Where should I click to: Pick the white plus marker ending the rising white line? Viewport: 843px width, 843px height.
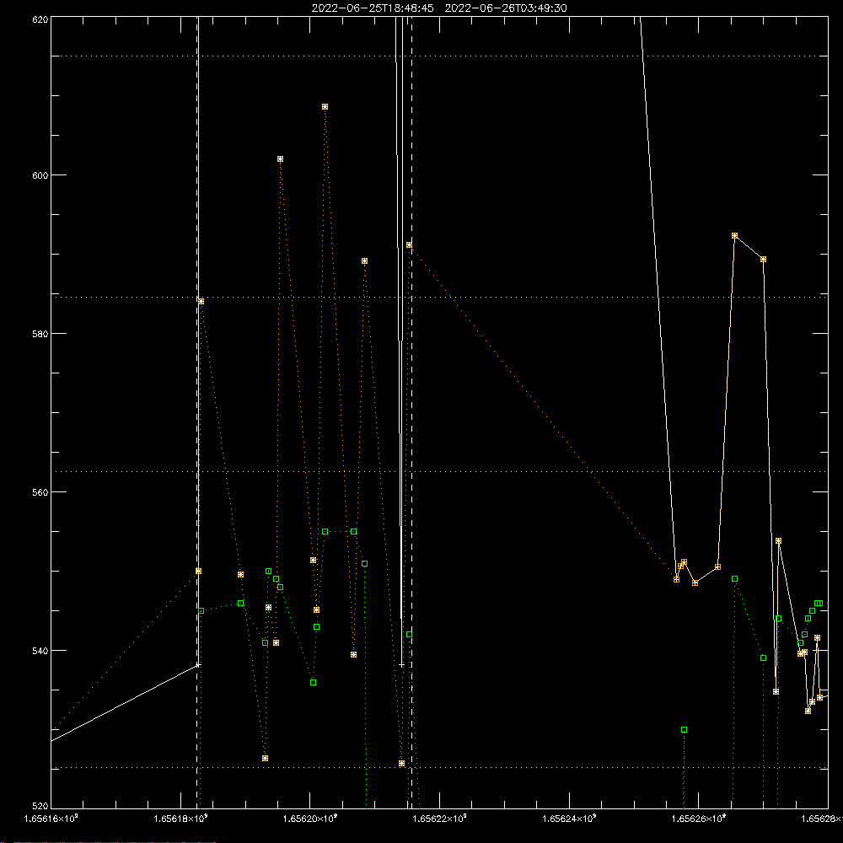coord(198,666)
